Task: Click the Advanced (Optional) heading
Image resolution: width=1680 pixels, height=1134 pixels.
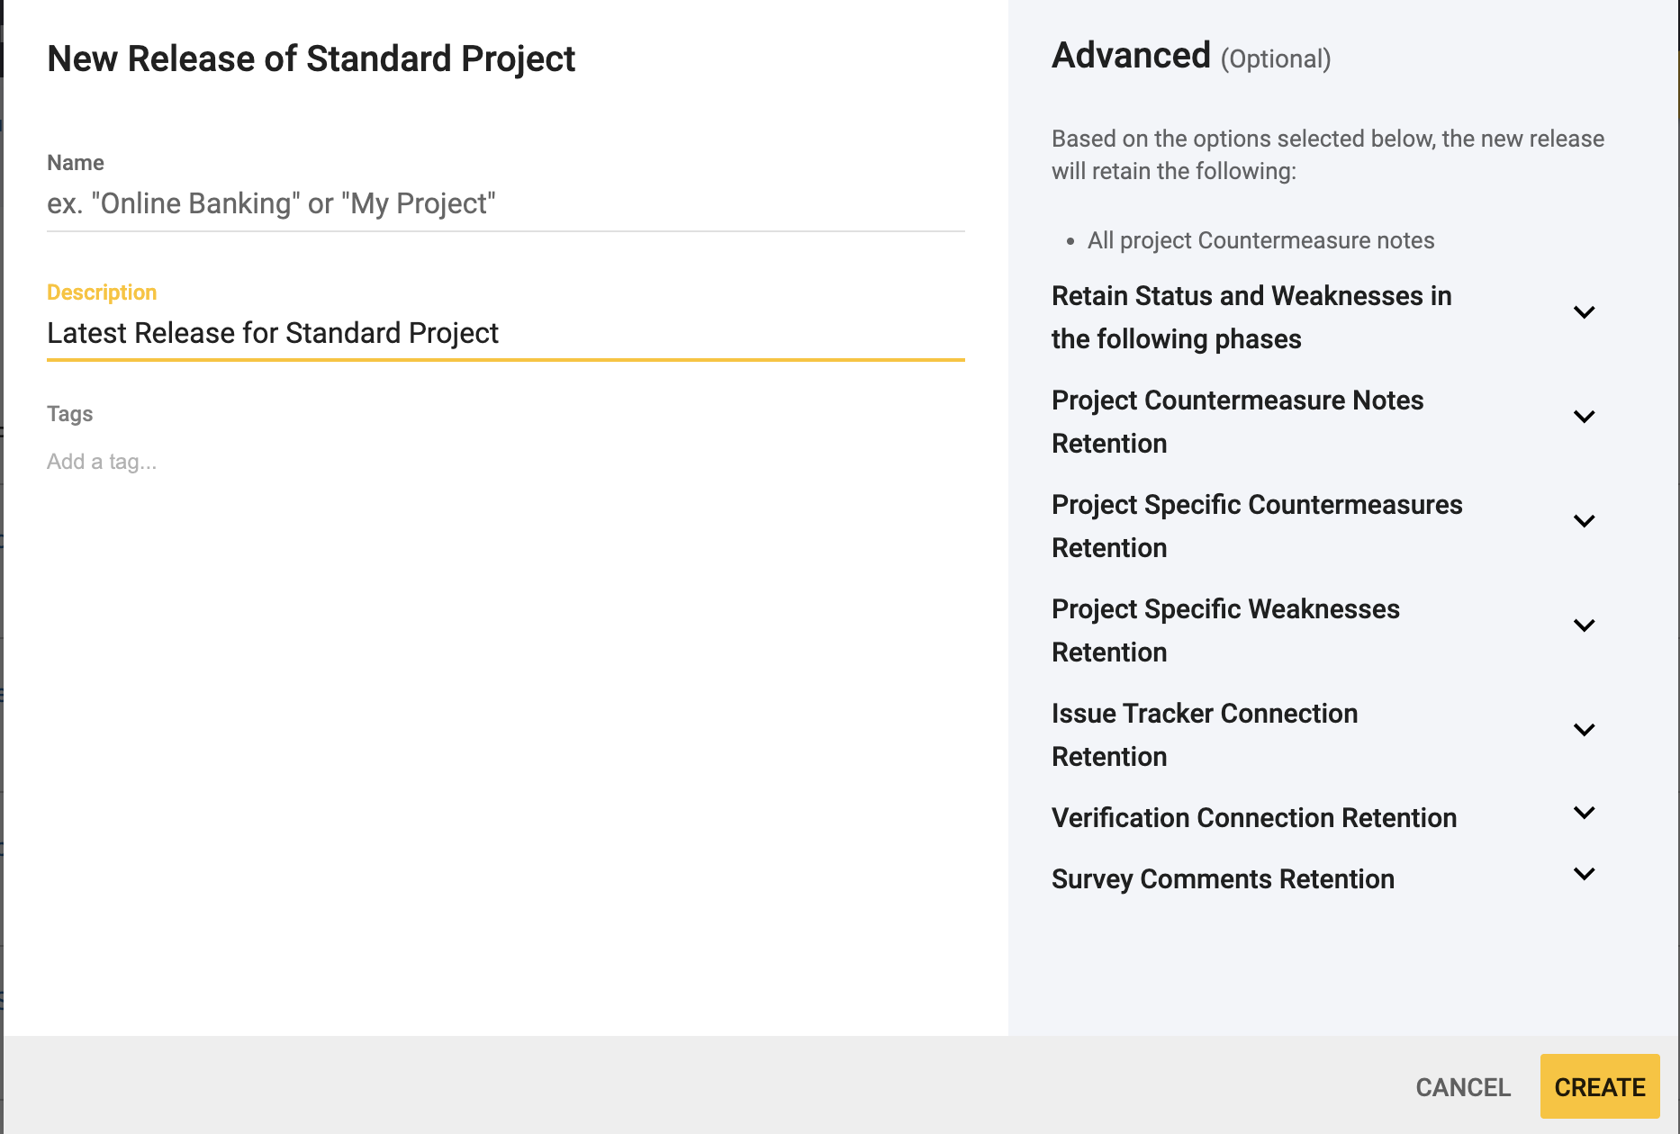Action: coord(1190,57)
